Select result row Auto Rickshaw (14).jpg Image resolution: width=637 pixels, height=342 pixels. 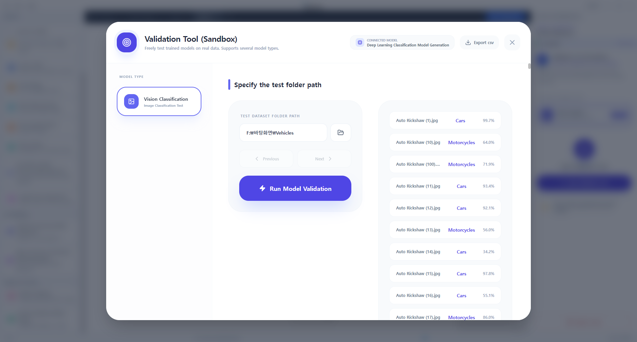coord(445,252)
